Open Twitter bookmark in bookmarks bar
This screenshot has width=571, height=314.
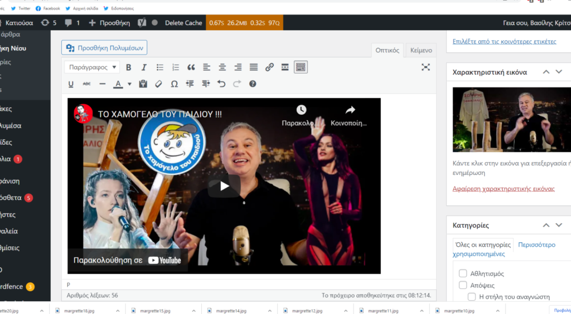(x=21, y=8)
